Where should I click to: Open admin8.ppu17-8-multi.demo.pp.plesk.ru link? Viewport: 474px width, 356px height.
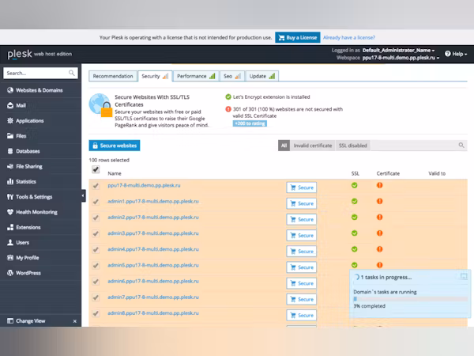tap(153, 313)
